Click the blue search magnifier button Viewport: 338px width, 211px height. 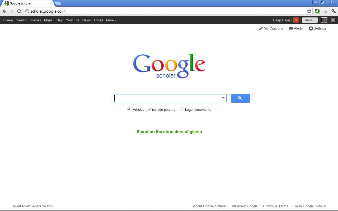click(x=240, y=98)
